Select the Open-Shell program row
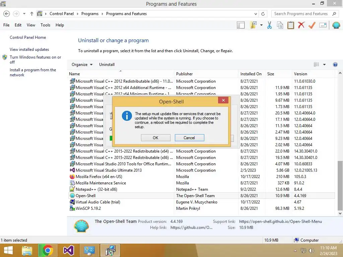 coord(201,195)
